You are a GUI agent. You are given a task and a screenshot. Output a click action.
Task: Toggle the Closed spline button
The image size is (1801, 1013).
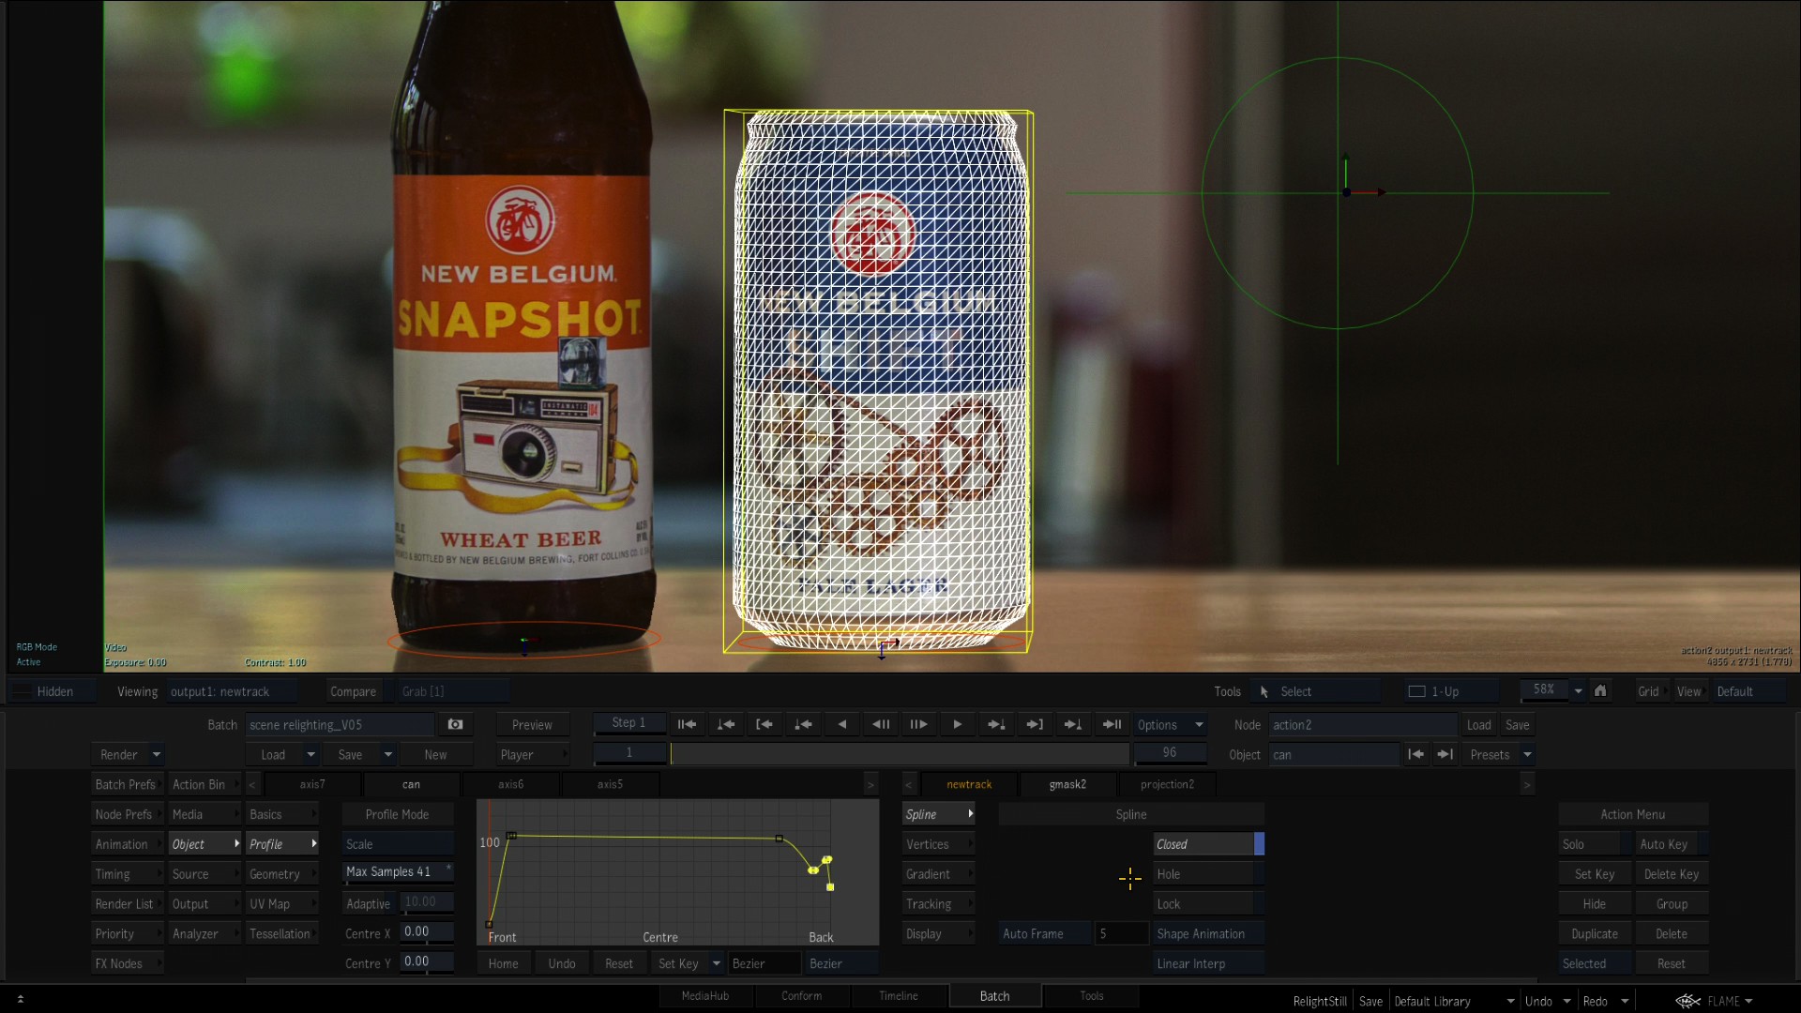(x=1208, y=844)
